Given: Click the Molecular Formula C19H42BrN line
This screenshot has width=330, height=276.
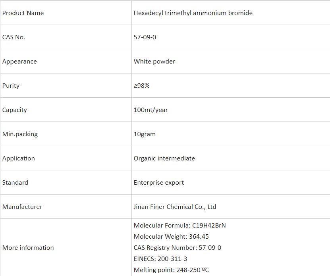Looking at the screenshot, I should click(180, 225).
